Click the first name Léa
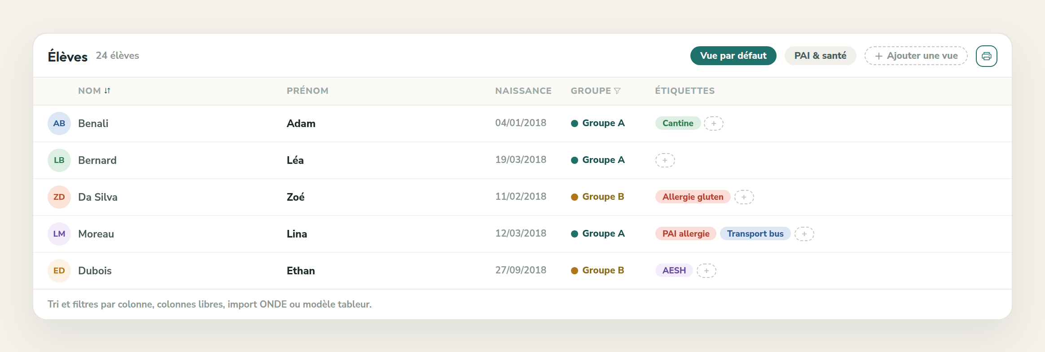 [295, 160]
